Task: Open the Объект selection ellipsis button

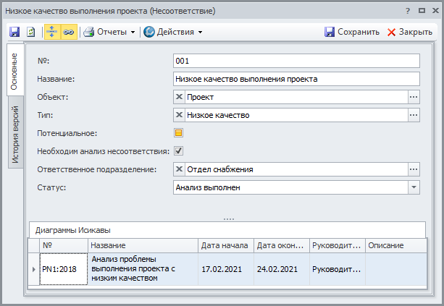Action: [x=414, y=97]
